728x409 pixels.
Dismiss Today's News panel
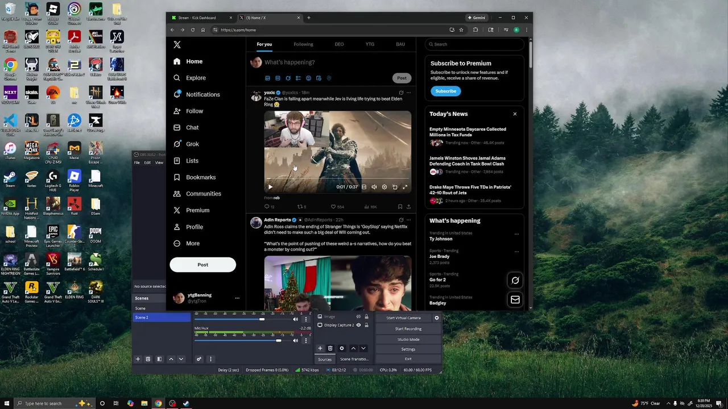pyautogui.click(x=515, y=114)
